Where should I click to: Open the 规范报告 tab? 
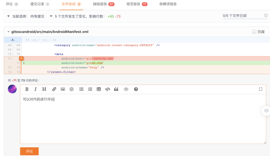coord(137,4)
